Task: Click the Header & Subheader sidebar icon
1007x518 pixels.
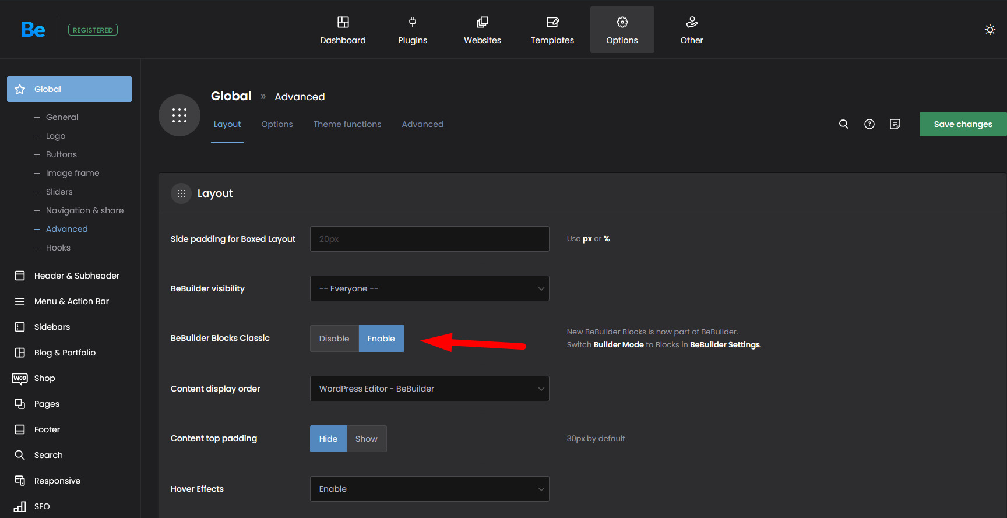Action: (20, 276)
